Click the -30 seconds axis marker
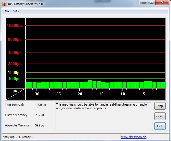Image resolution: width=171 pixels, height=141 pixels. coord(36,94)
